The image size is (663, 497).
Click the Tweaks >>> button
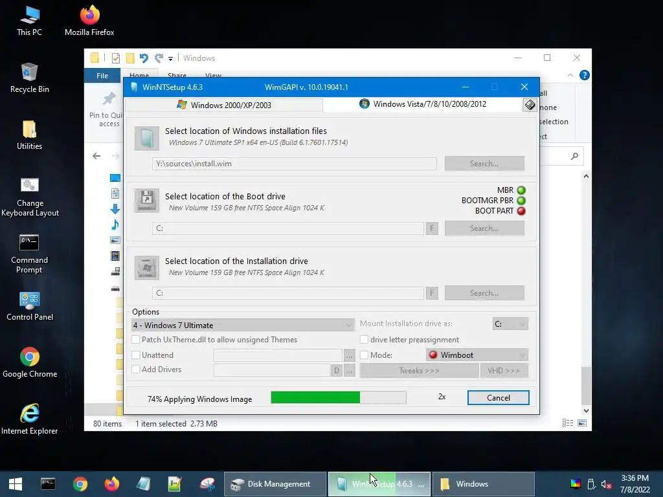(x=419, y=371)
